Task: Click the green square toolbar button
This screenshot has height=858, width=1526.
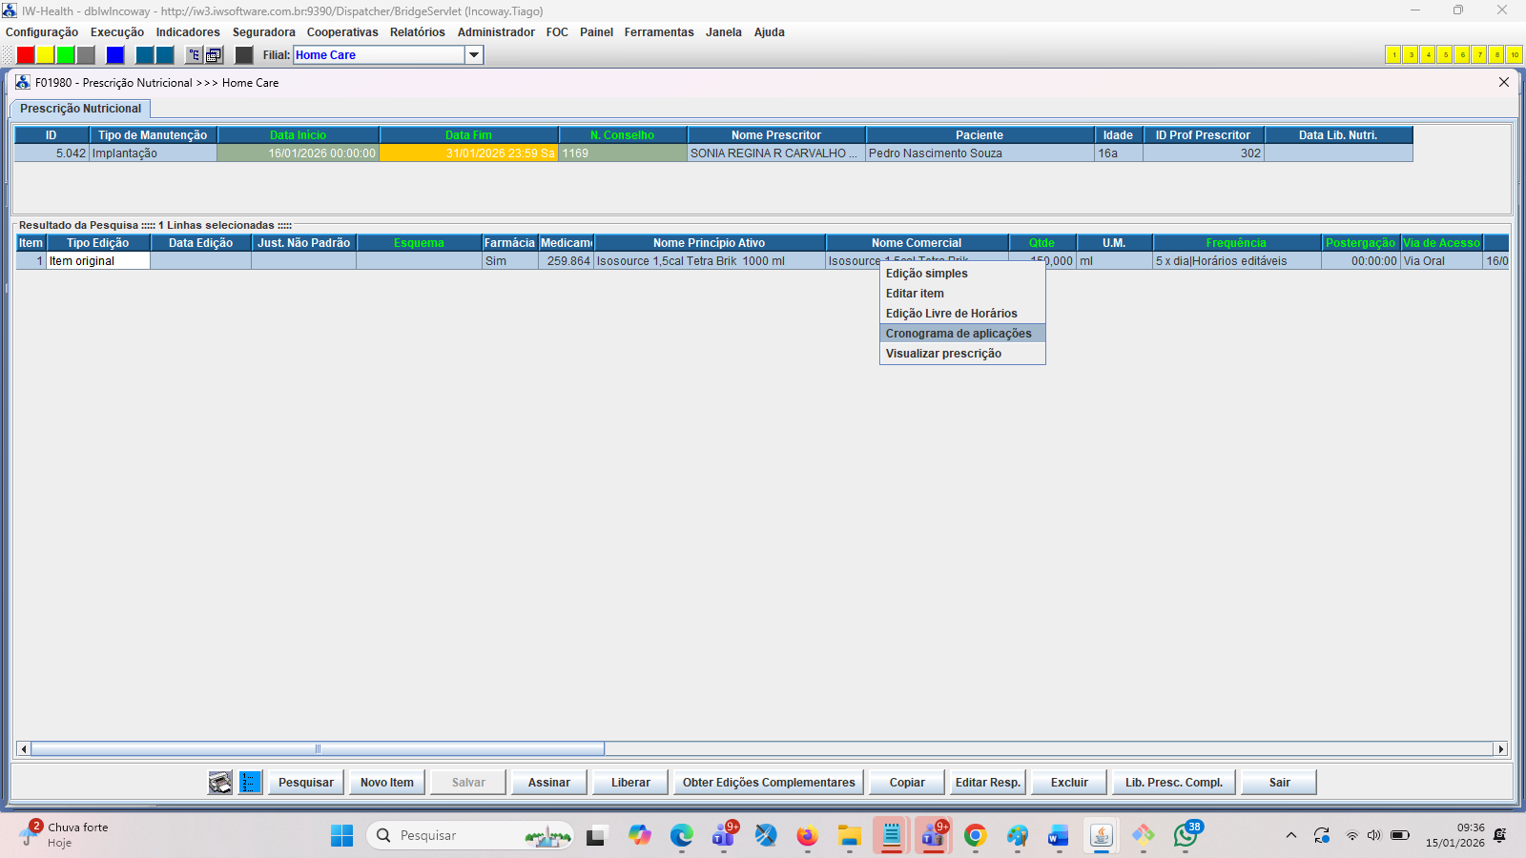Action: (x=65, y=55)
